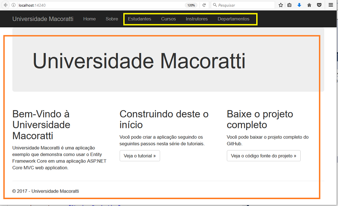Click text about baixar o projeto do GitHub

point(268,140)
